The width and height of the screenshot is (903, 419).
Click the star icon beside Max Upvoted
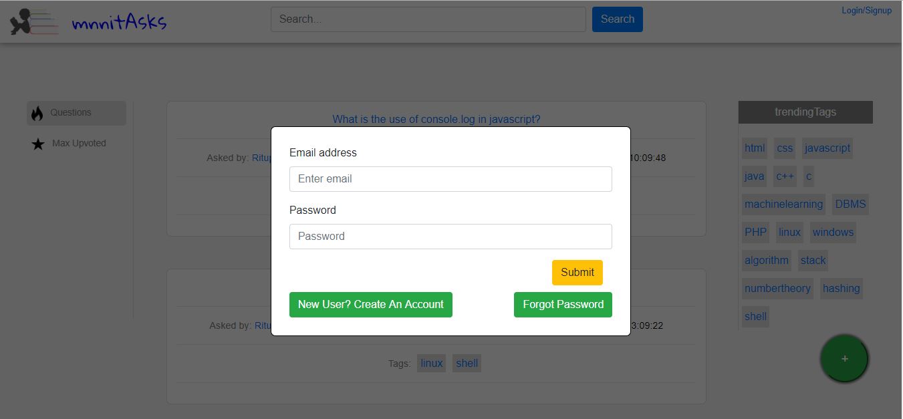[38, 144]
